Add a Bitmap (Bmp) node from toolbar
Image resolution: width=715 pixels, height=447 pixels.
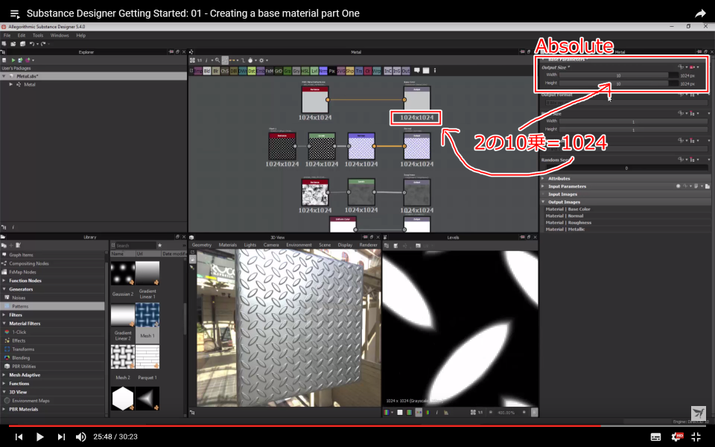point(198,71)
